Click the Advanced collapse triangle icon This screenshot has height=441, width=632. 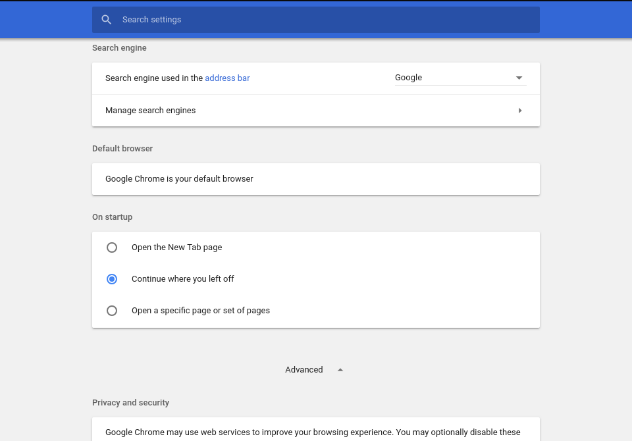coord(340,370)
